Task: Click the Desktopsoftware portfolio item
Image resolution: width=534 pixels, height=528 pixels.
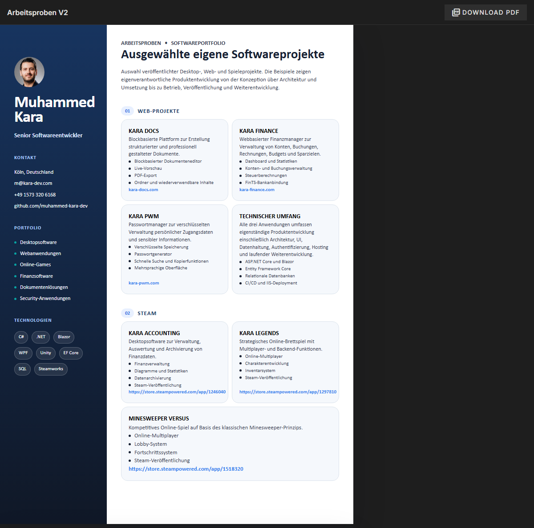Action: [38, 242]
